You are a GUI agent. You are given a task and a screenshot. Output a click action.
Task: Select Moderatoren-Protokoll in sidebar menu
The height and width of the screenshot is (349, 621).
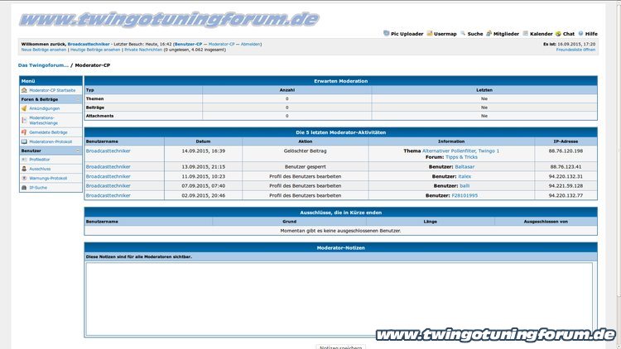pos(51,141)
